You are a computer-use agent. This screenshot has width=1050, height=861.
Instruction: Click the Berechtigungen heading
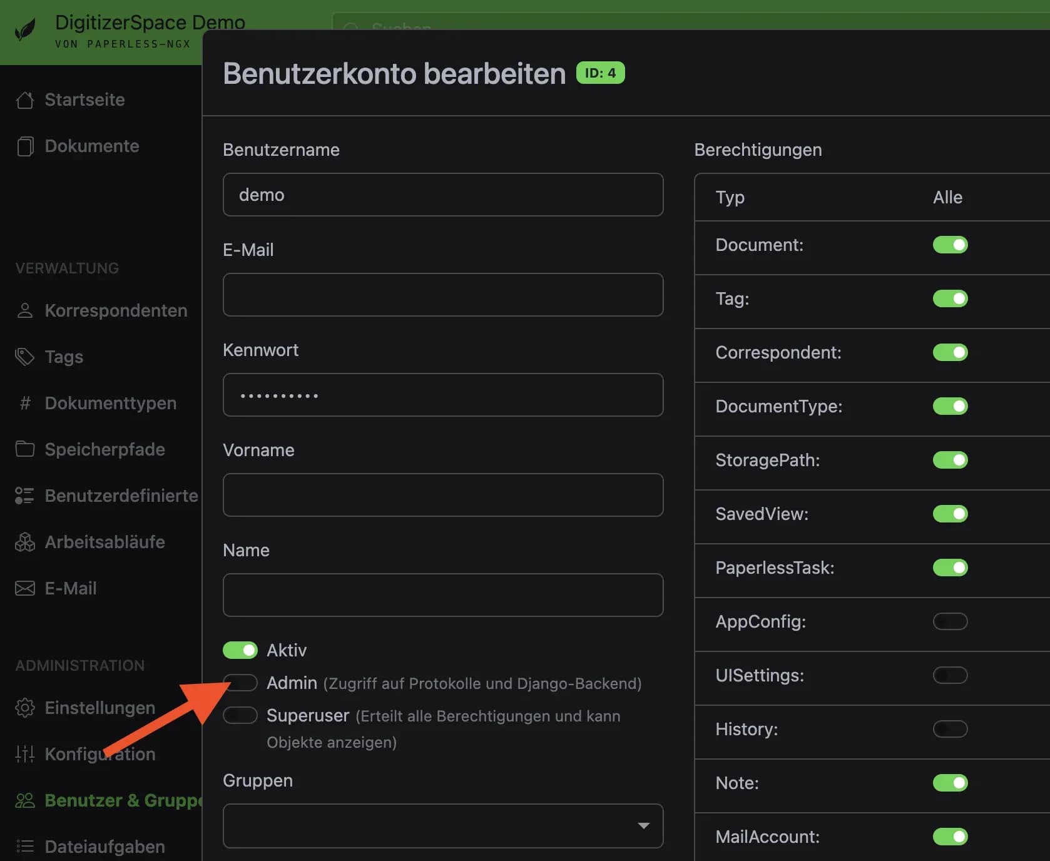click(x=758, y=150)
